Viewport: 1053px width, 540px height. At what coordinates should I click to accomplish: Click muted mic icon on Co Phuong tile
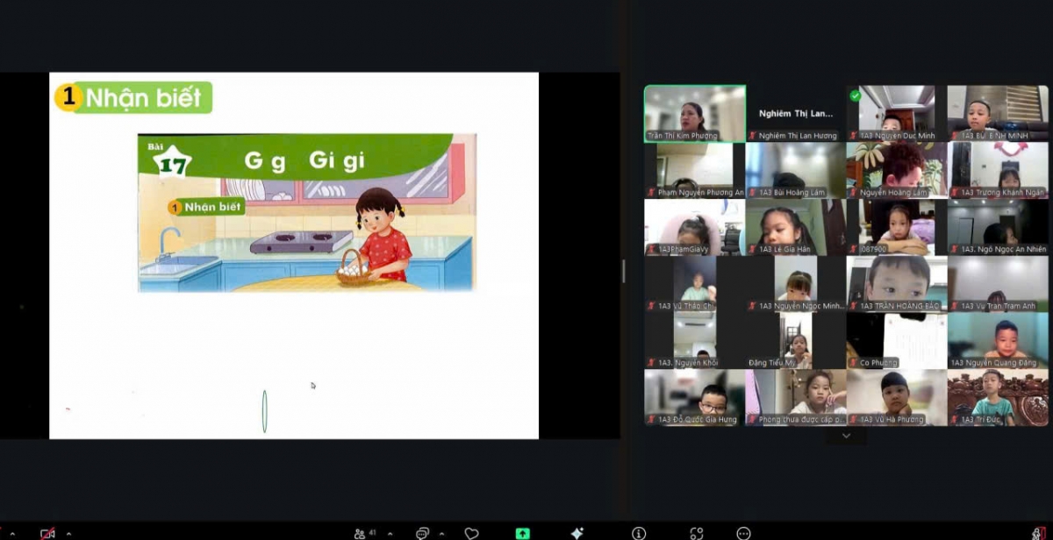pyautogui.click(x=853, y=363)
